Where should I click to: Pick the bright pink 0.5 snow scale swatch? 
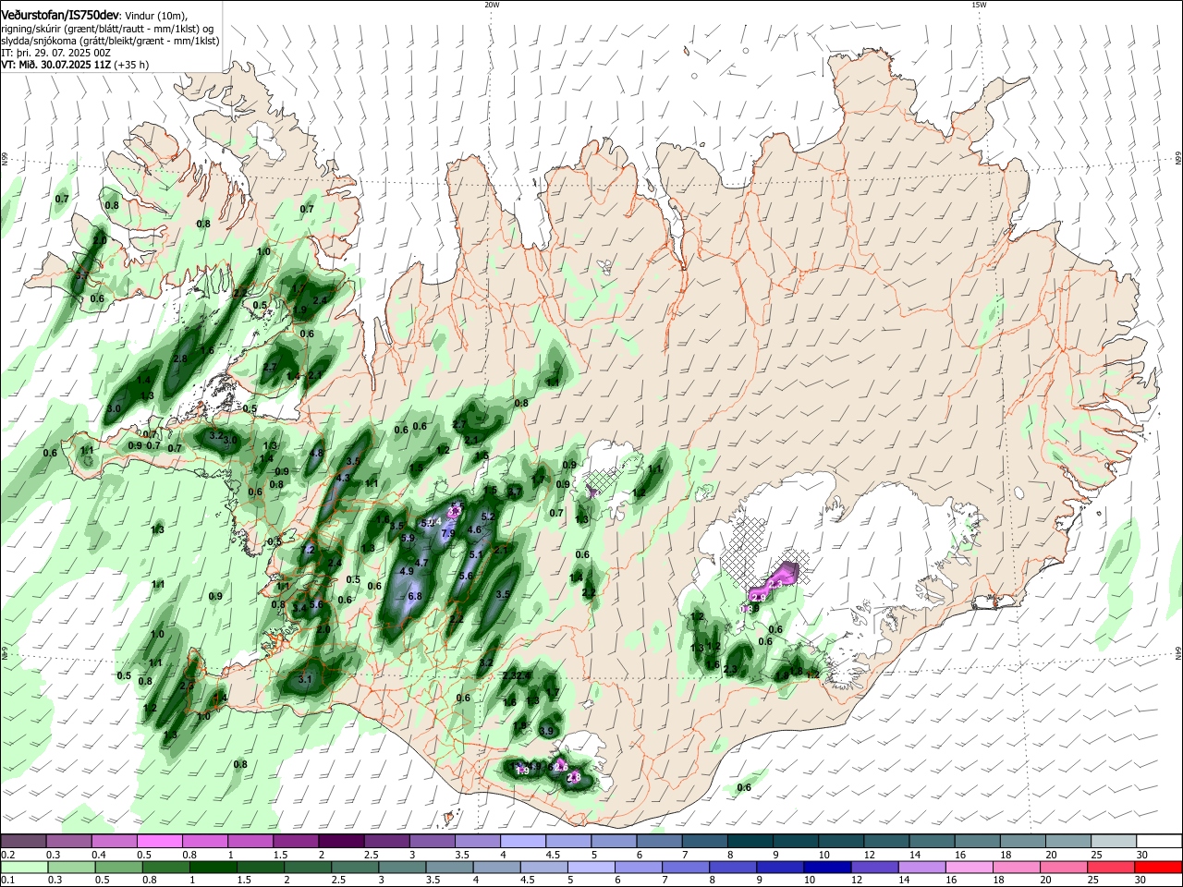[159, 842]
